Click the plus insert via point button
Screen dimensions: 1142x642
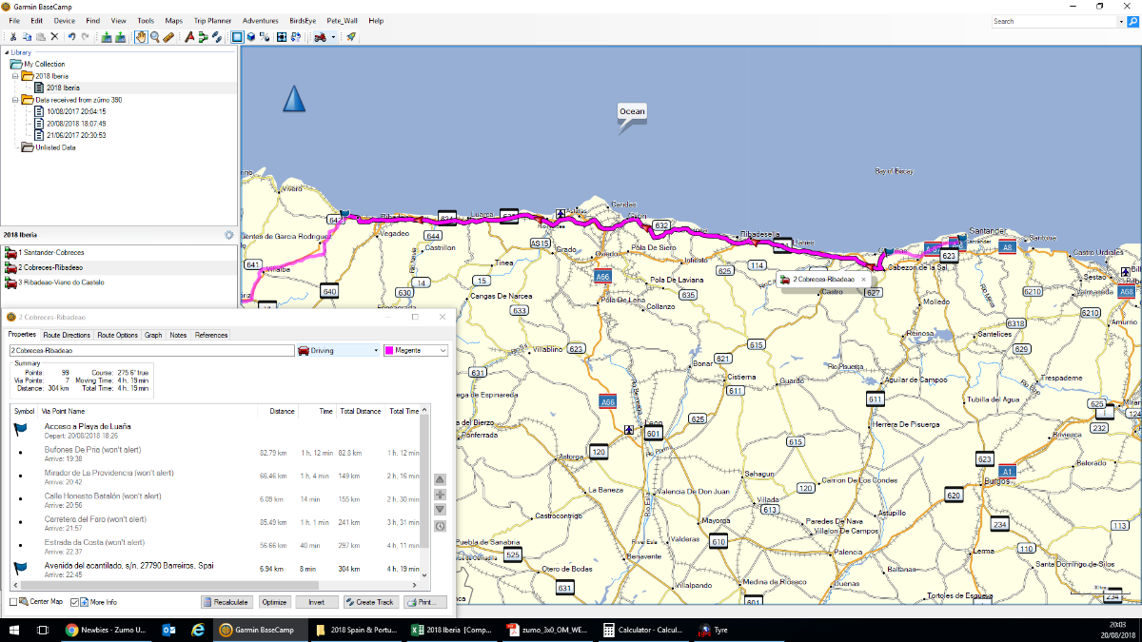440,496
